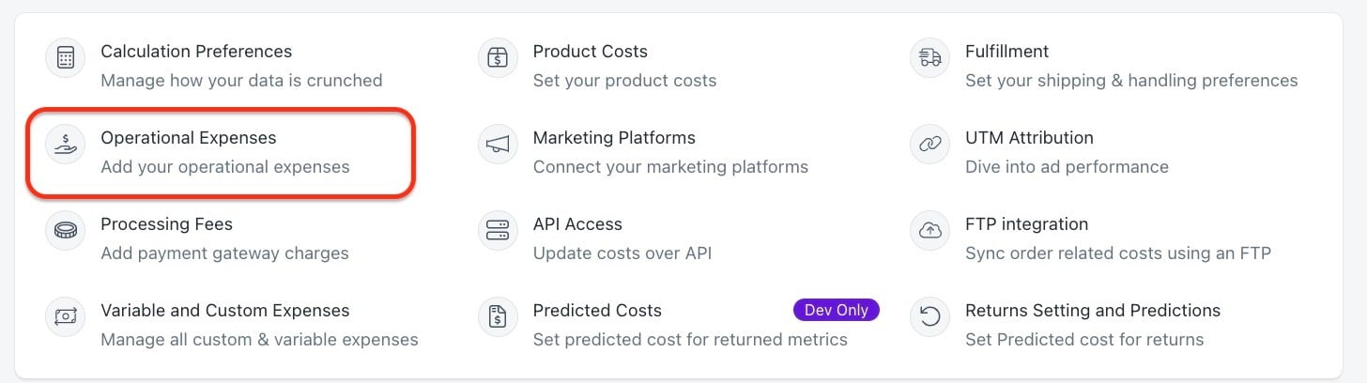
Task: Click the Predicted Costs document icon
Action: tap(498, 317)
